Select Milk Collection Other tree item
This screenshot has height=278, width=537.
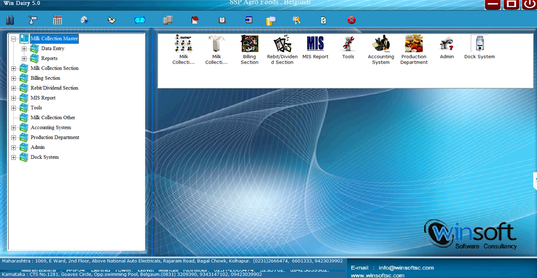point(53,118)
